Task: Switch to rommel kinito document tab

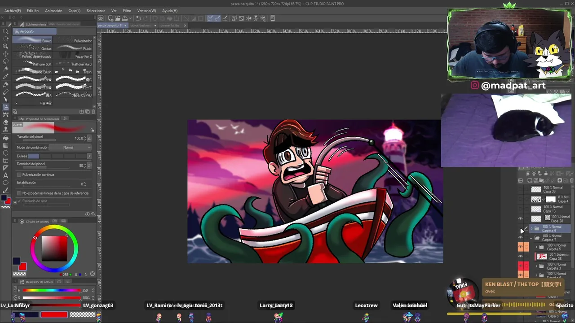Action: 169,26
